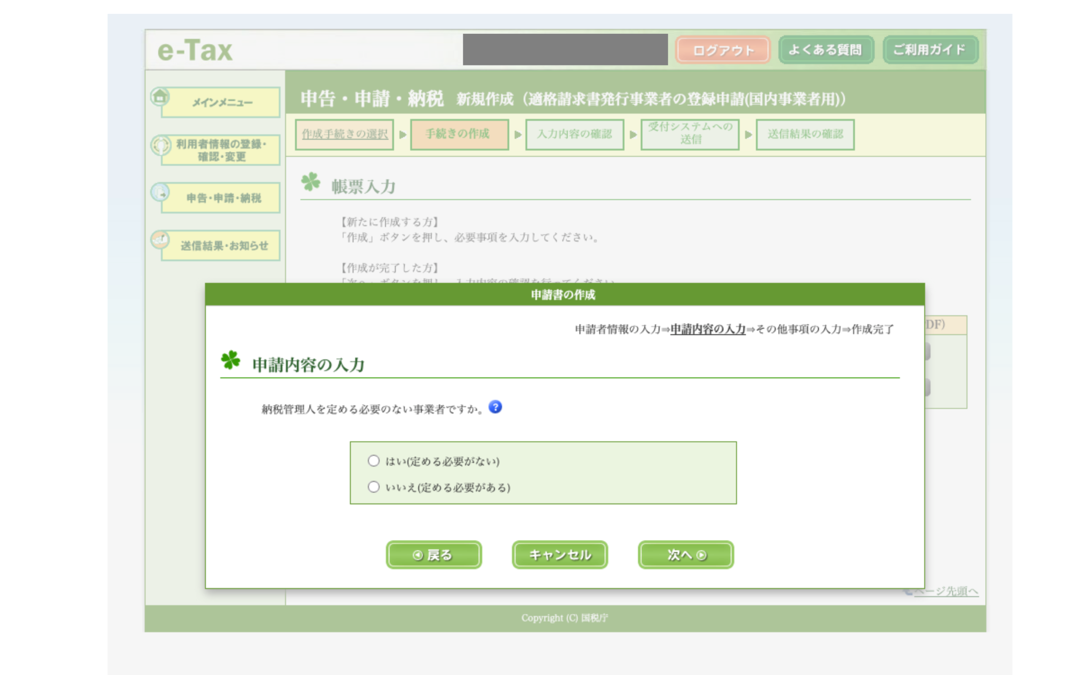Image resolution: width=1080 pixels, height=675 pixels.
Task: Open 利用者情報の登録・確認・変更 menu
Action: pos(221,150)
